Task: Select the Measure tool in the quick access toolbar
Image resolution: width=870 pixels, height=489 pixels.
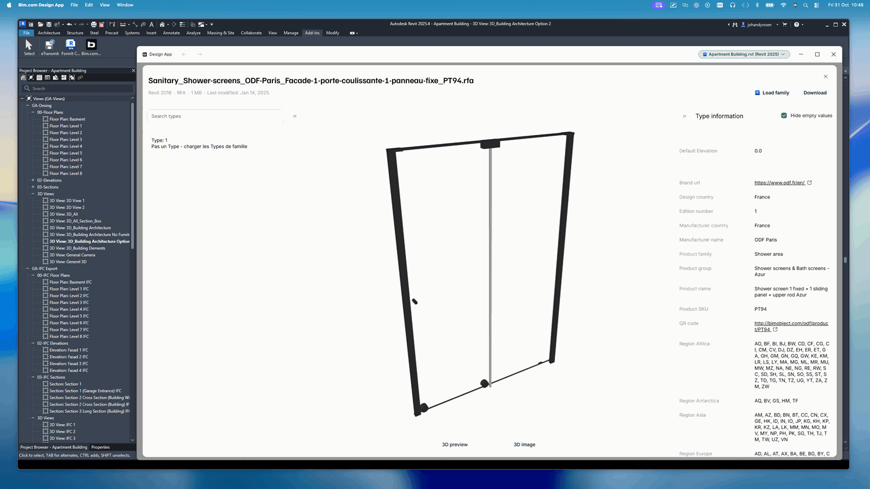Action: point(136,24)
